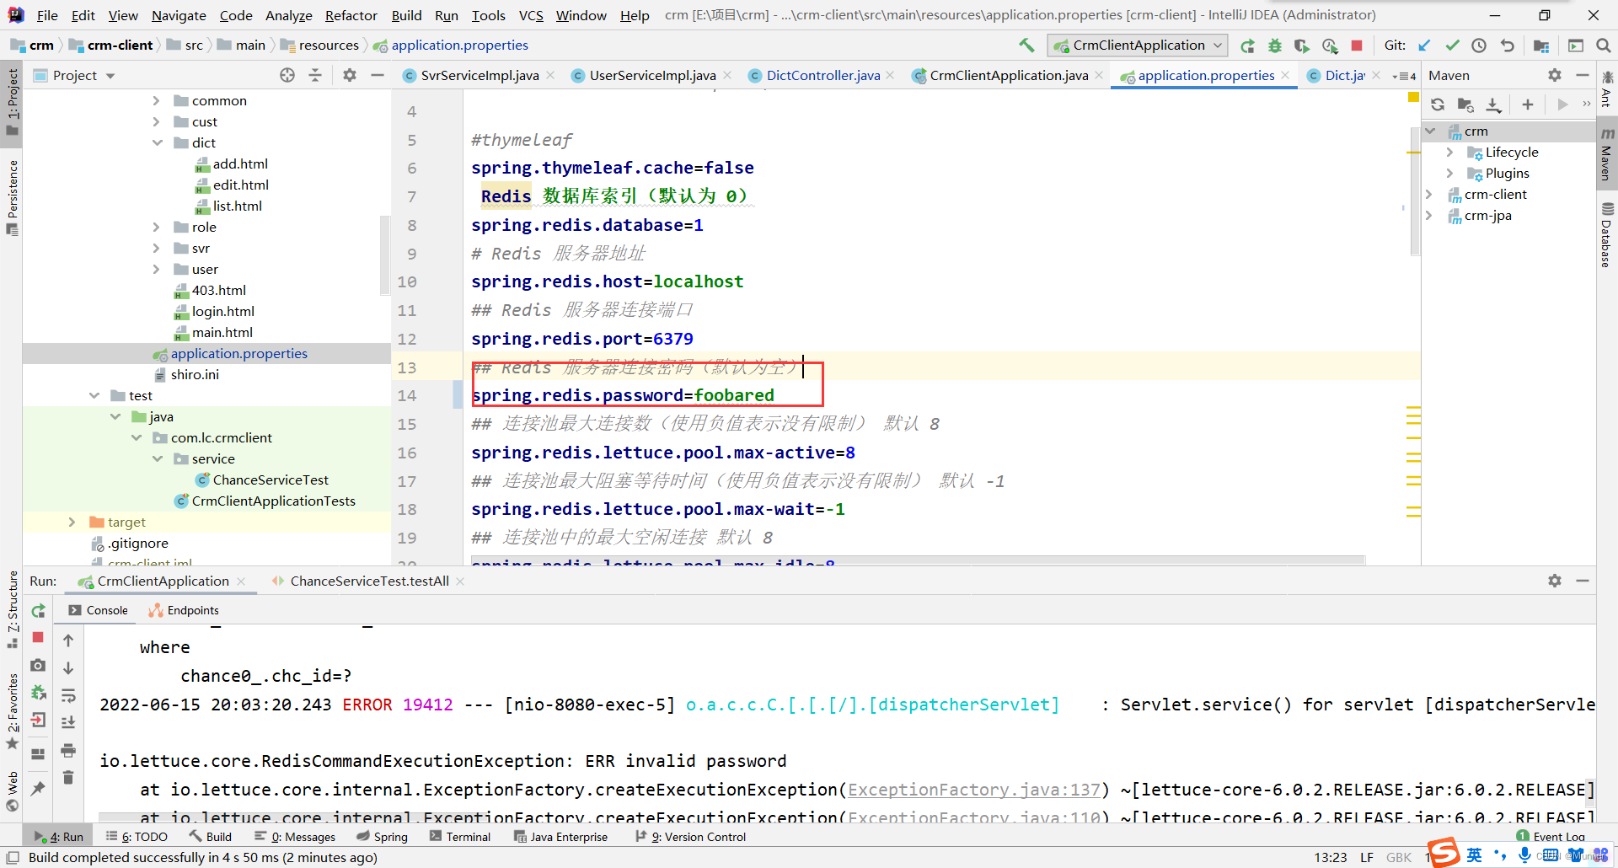This screenshot has height=868, width=1618.
Task: Open run configuration dropdown CrmClientApplication
Action: coord(1137,46)
